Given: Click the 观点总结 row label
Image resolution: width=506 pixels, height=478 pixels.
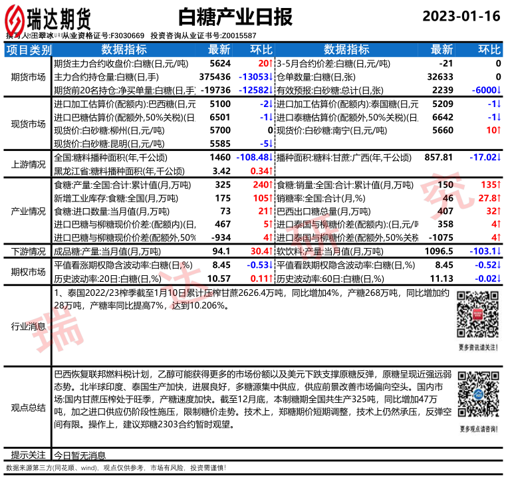Looking at the screenshot, I should click(28, 407).
